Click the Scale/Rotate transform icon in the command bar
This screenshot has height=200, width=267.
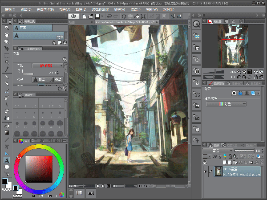[x=143, y=16]
